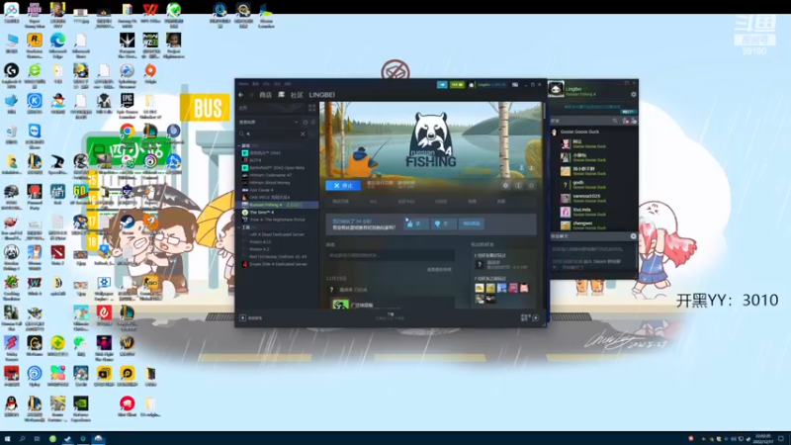This screenshot has width=791, height=445.
Task: Open the Steam menu in title bar
Action: click(x=243, y=84)
